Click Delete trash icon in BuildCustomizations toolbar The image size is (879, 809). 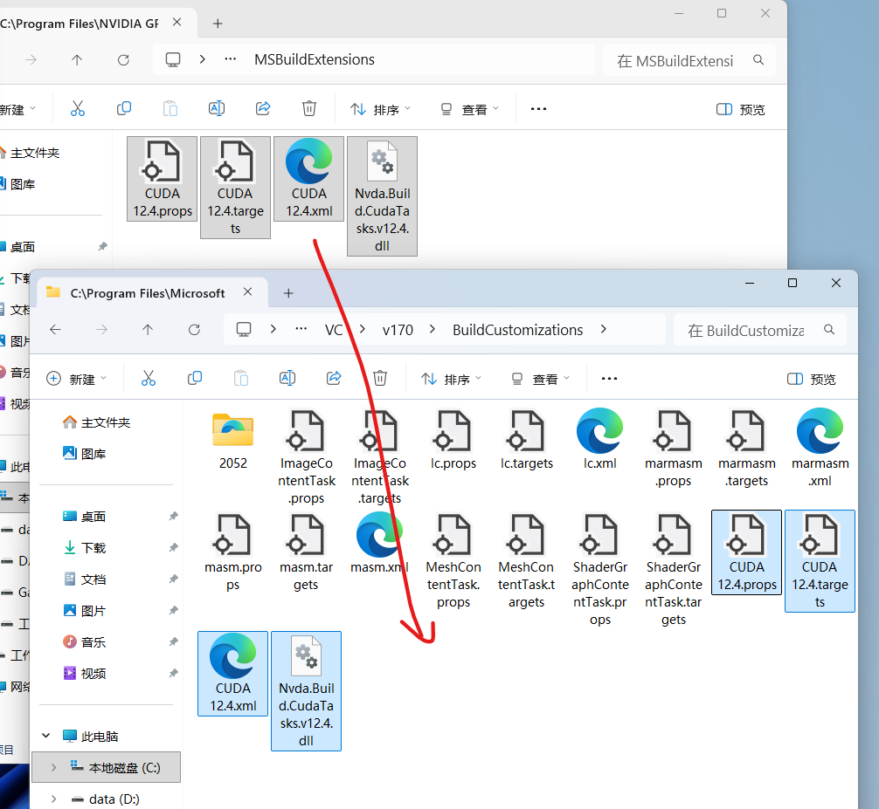point(380,379)
